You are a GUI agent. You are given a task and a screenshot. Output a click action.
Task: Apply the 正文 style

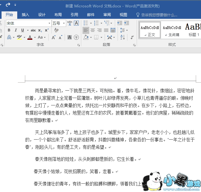150,30
